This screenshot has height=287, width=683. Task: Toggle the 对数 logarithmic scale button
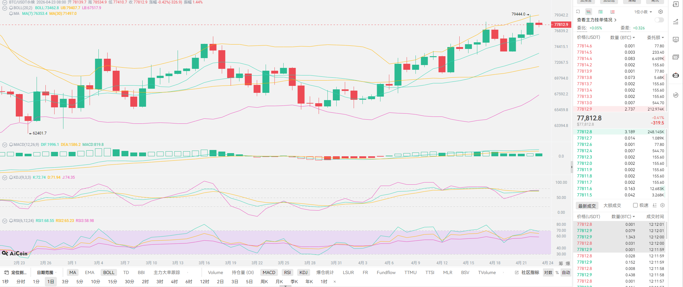click(x=548, y=272)
